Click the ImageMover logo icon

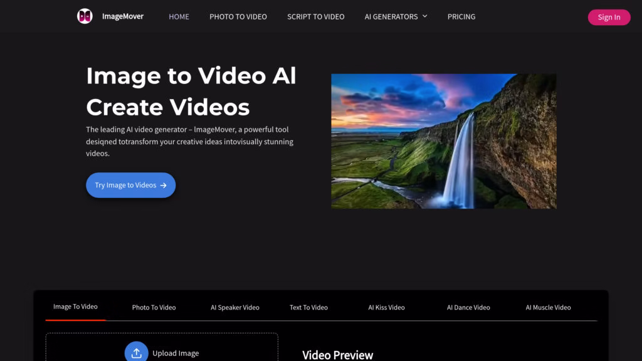point(85,16)
